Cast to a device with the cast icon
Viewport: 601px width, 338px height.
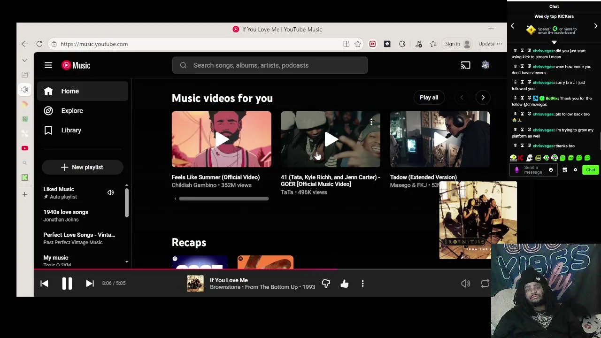point(465,65)
